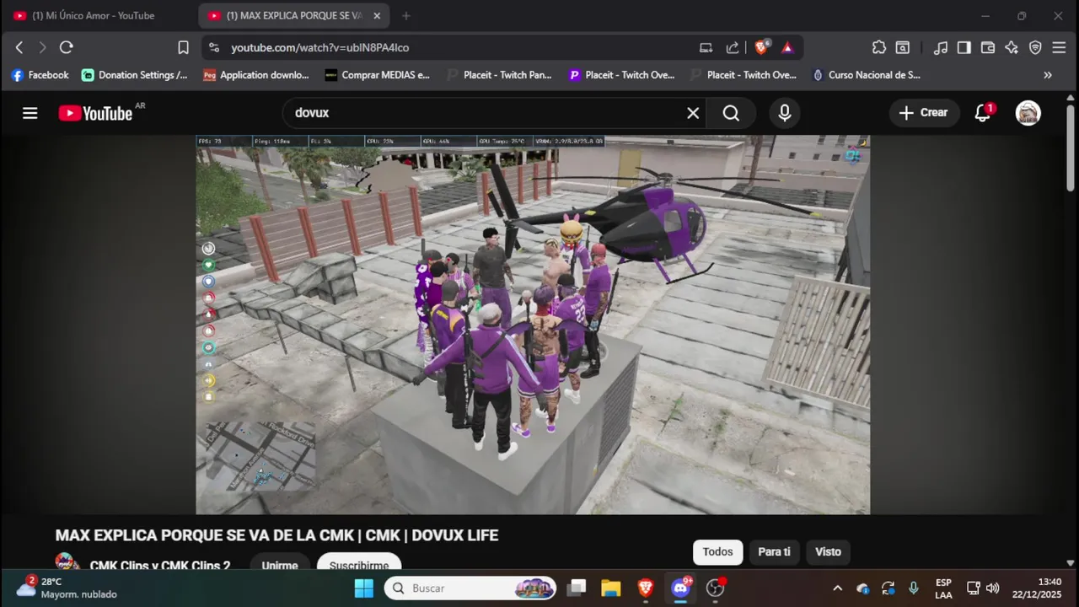Reload the page with the refresh icon
Screen dimensions: 1079x607
(x=67, y=47)
